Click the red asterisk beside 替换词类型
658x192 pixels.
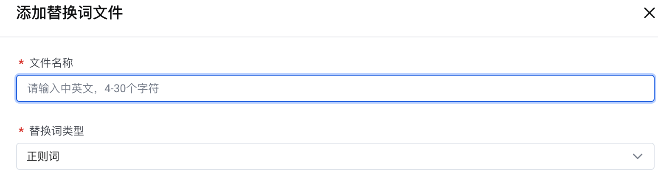click(x=21, y=131)
